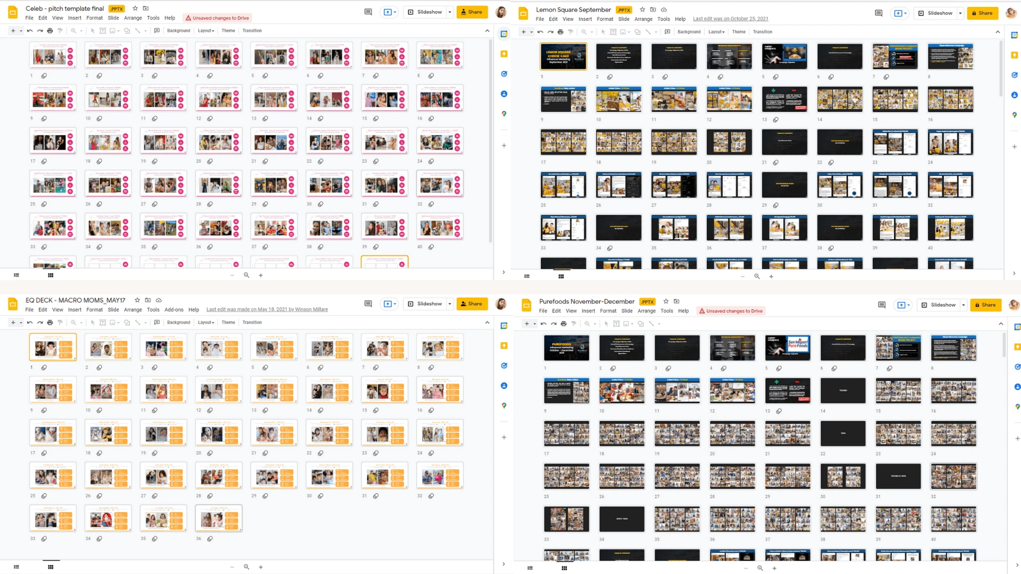Collapse the menus chevron in Purefoods toolbar
This screenshot has width=1021, height=574.
[1001, 324]
